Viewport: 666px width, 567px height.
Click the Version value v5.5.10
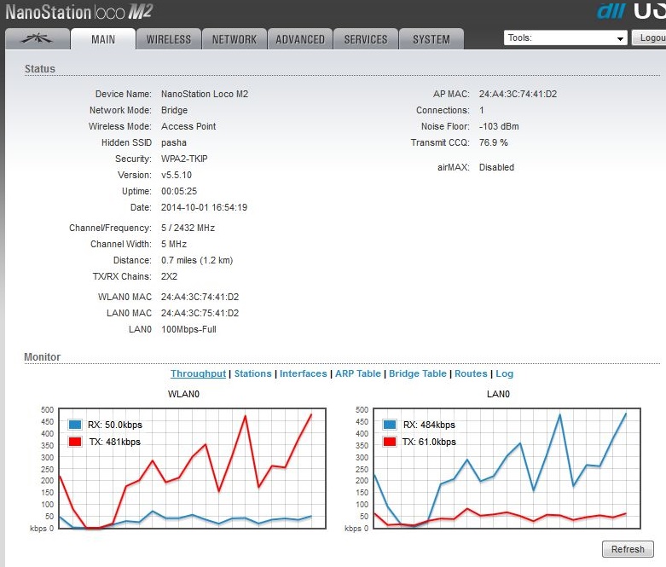177,175
